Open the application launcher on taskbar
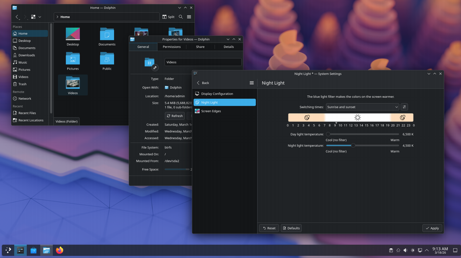The height and width of the screenshot is (258, 461). tap(8, 250)
